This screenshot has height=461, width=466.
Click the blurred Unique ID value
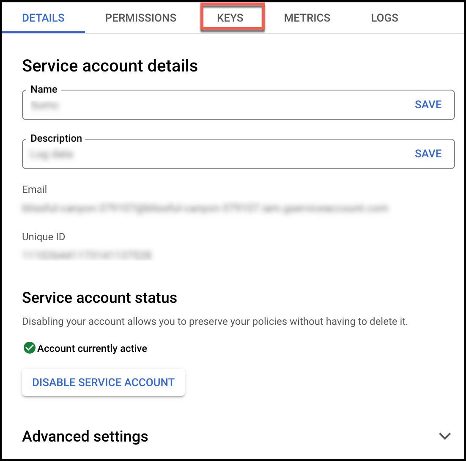[87, 255]
